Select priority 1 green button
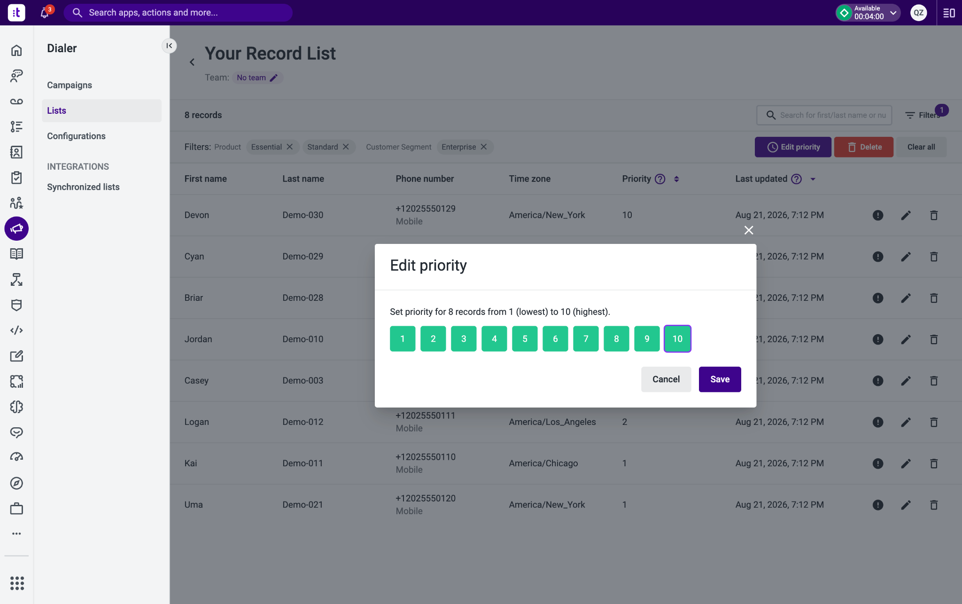The height and width of the screenshot is (604, 962). [x=403, y=338]
